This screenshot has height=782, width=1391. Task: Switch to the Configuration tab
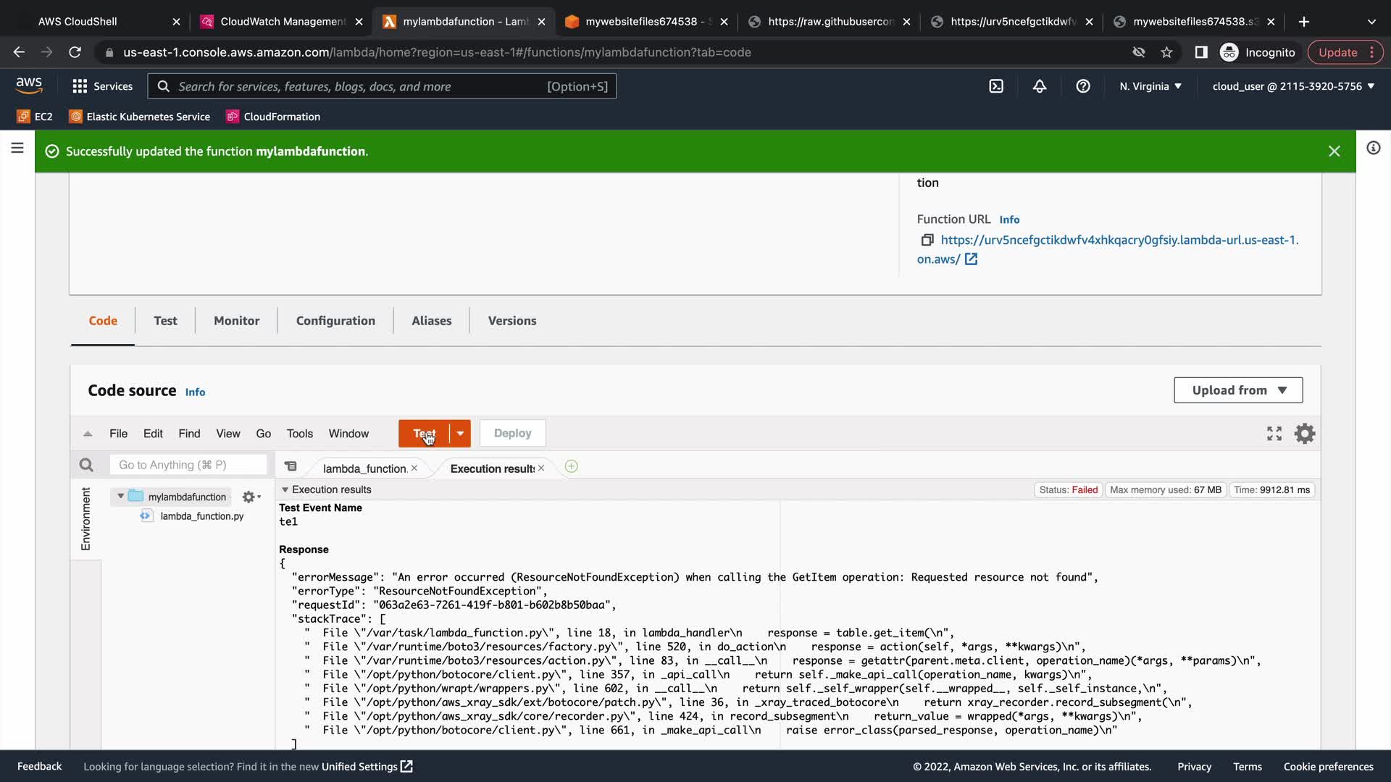(x=335, y=321)
